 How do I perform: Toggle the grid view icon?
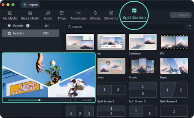click(189, 27)
